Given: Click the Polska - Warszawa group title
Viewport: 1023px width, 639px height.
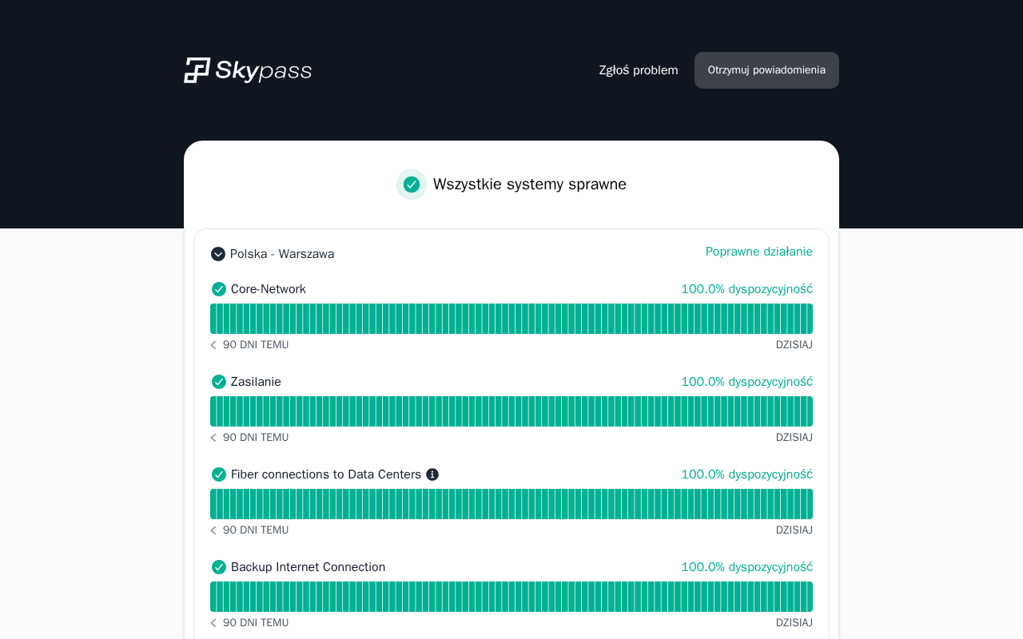Looking at the screenshot, I should pyautogui.click(x=282, y=254).
